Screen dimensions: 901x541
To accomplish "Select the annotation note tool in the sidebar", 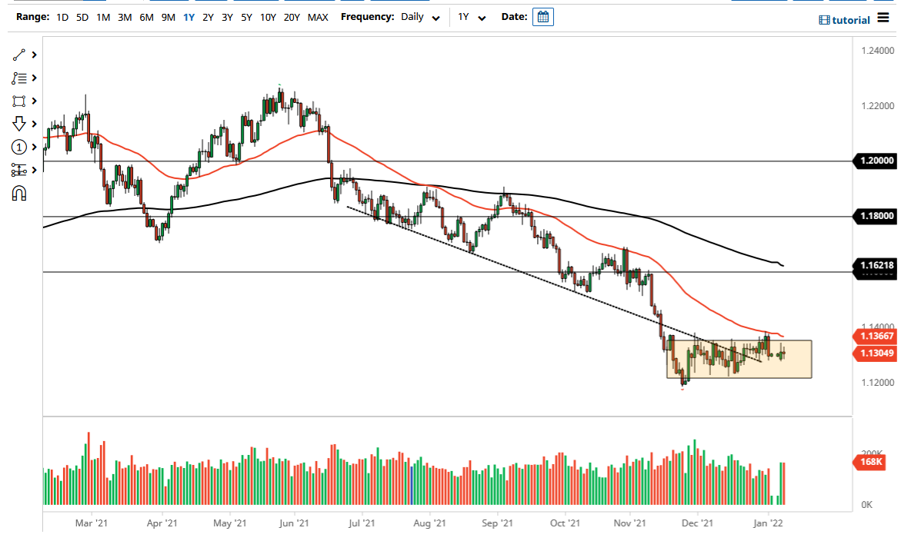I will (x=19, y=78).
